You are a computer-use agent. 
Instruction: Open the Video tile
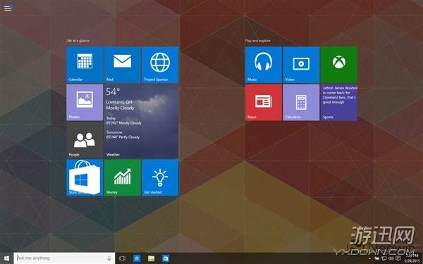click(x=301, y=64)
